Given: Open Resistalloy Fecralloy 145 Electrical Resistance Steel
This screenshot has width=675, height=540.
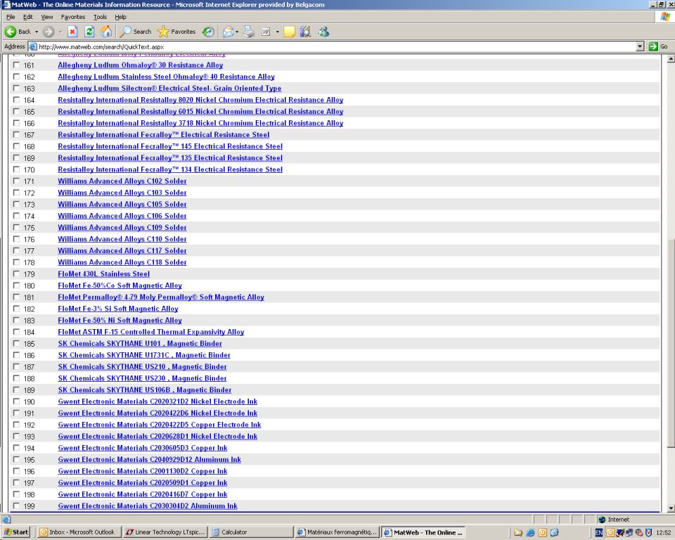Looking at the screenshot, I should click(170, 146).
